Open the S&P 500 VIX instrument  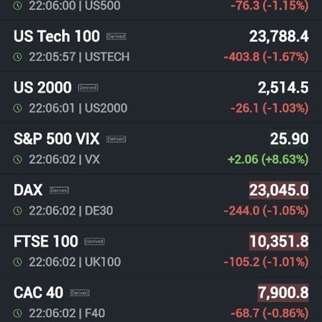coord(56,139)
